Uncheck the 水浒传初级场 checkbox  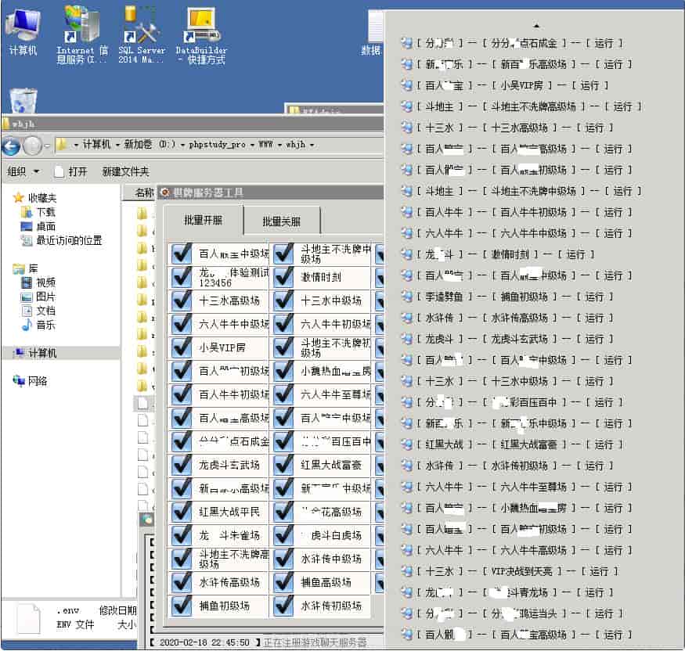point(283,606)
